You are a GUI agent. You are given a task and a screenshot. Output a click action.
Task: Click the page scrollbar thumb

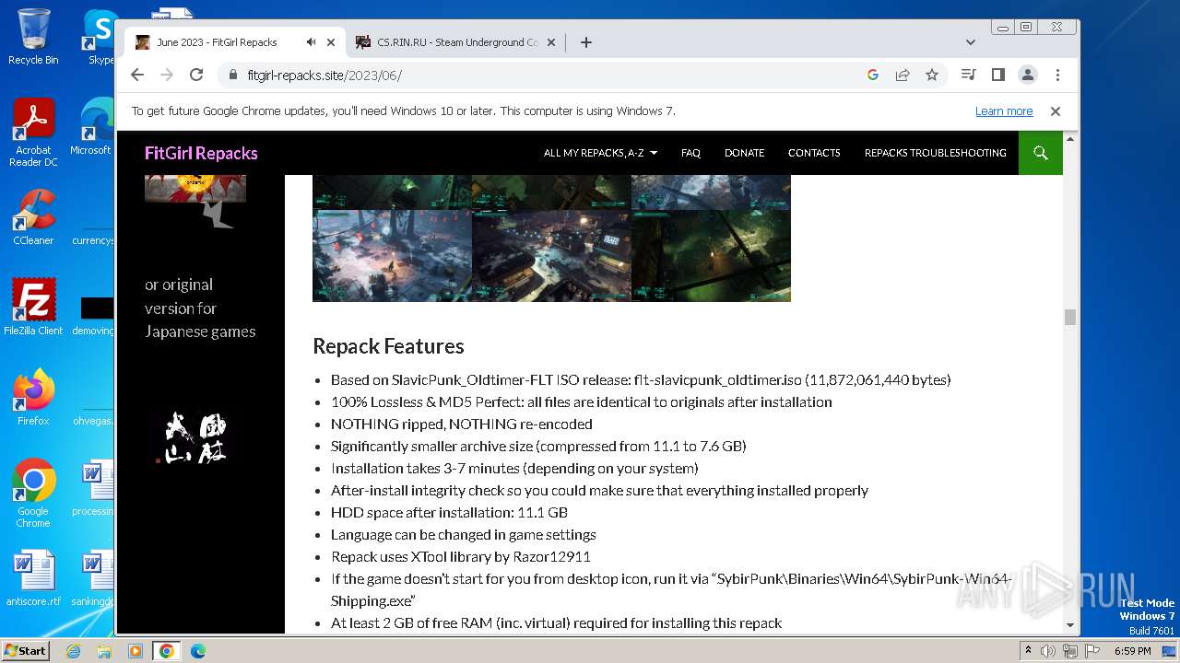click(x=1070, y=317)
